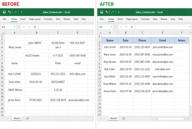Screen dimensions: 192x129
Task: Click the Undo arrow in BEFORE window
Action: (9, 12)
